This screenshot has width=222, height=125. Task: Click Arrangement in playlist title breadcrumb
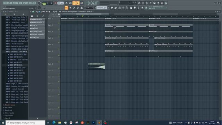73,11
